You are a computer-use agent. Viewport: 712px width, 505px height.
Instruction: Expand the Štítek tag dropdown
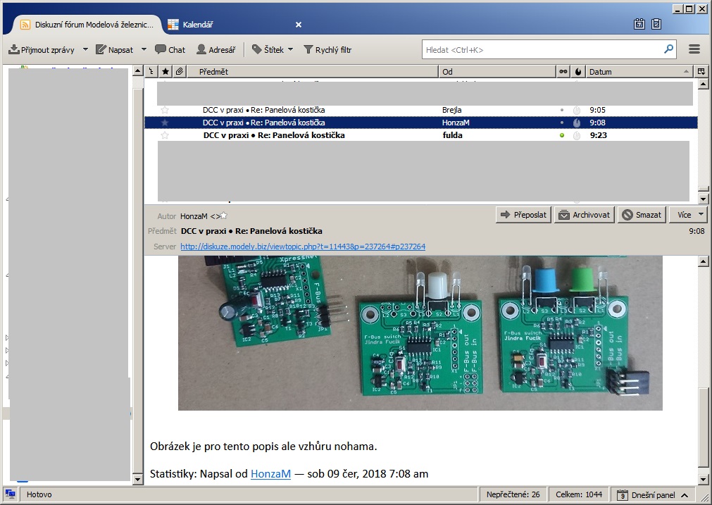click(x=290, y=50)
